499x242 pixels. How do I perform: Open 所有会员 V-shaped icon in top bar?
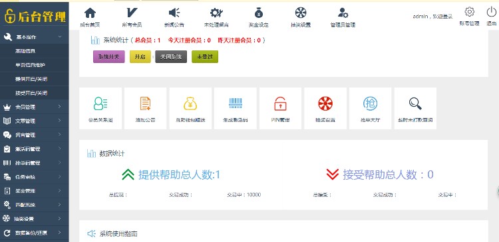(132, 13)
